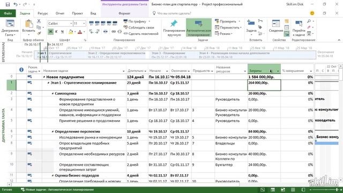
Task: Toggle Автоматическое планирование mode
Action: (x=199, y=27)
